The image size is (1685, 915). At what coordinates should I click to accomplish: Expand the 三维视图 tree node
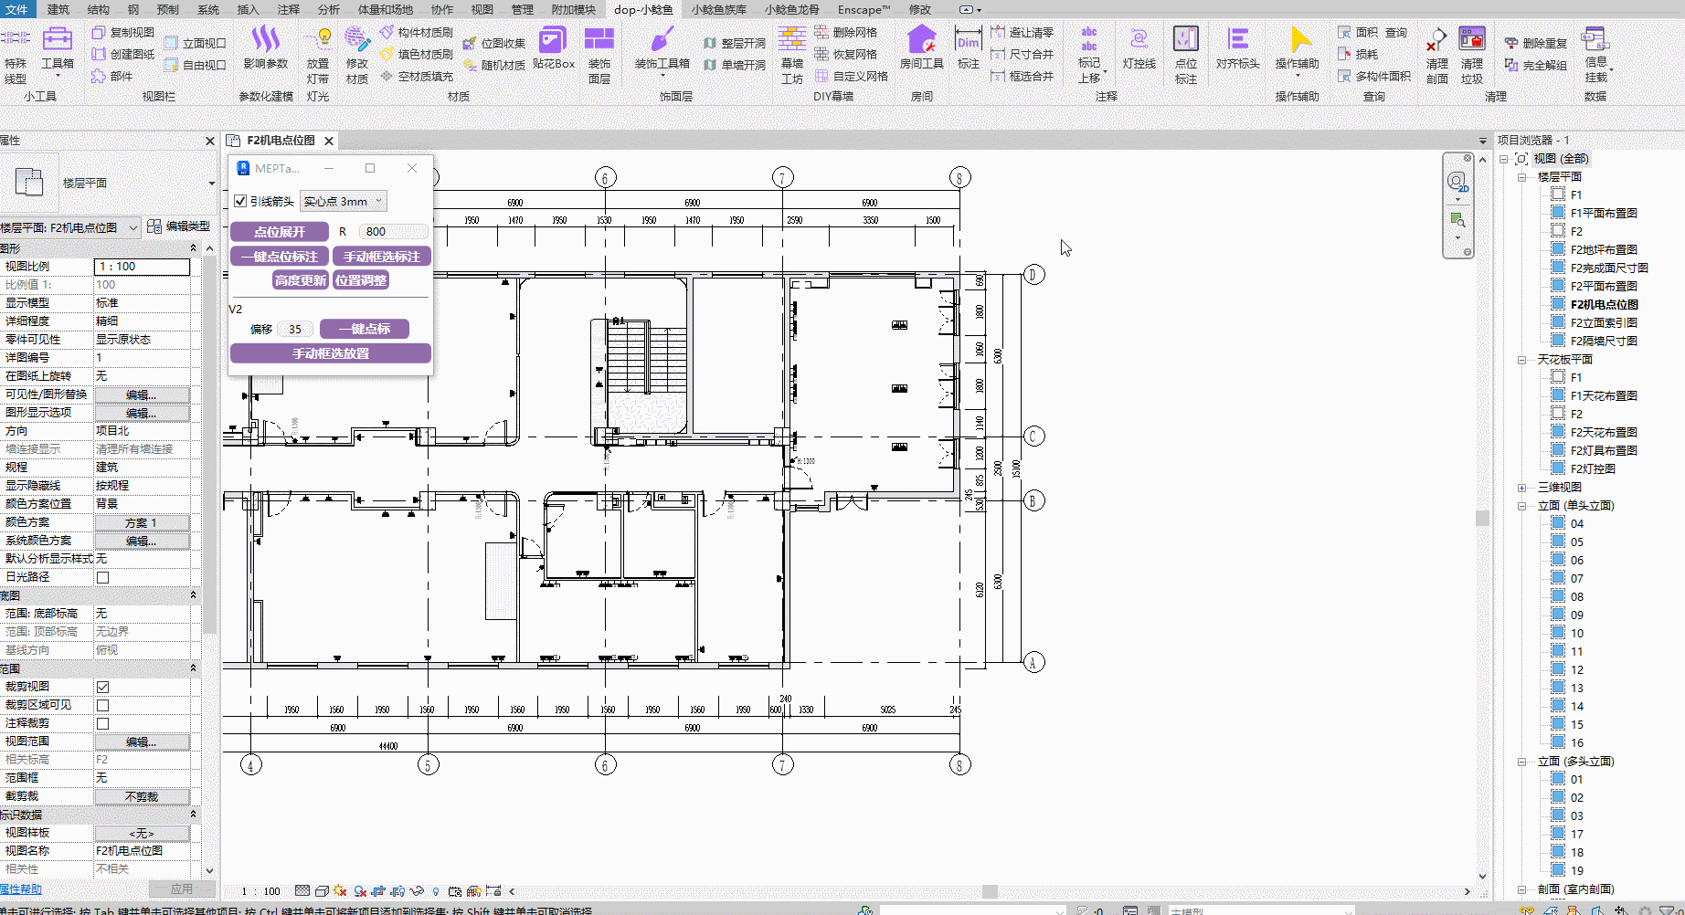pos(1522,488)
